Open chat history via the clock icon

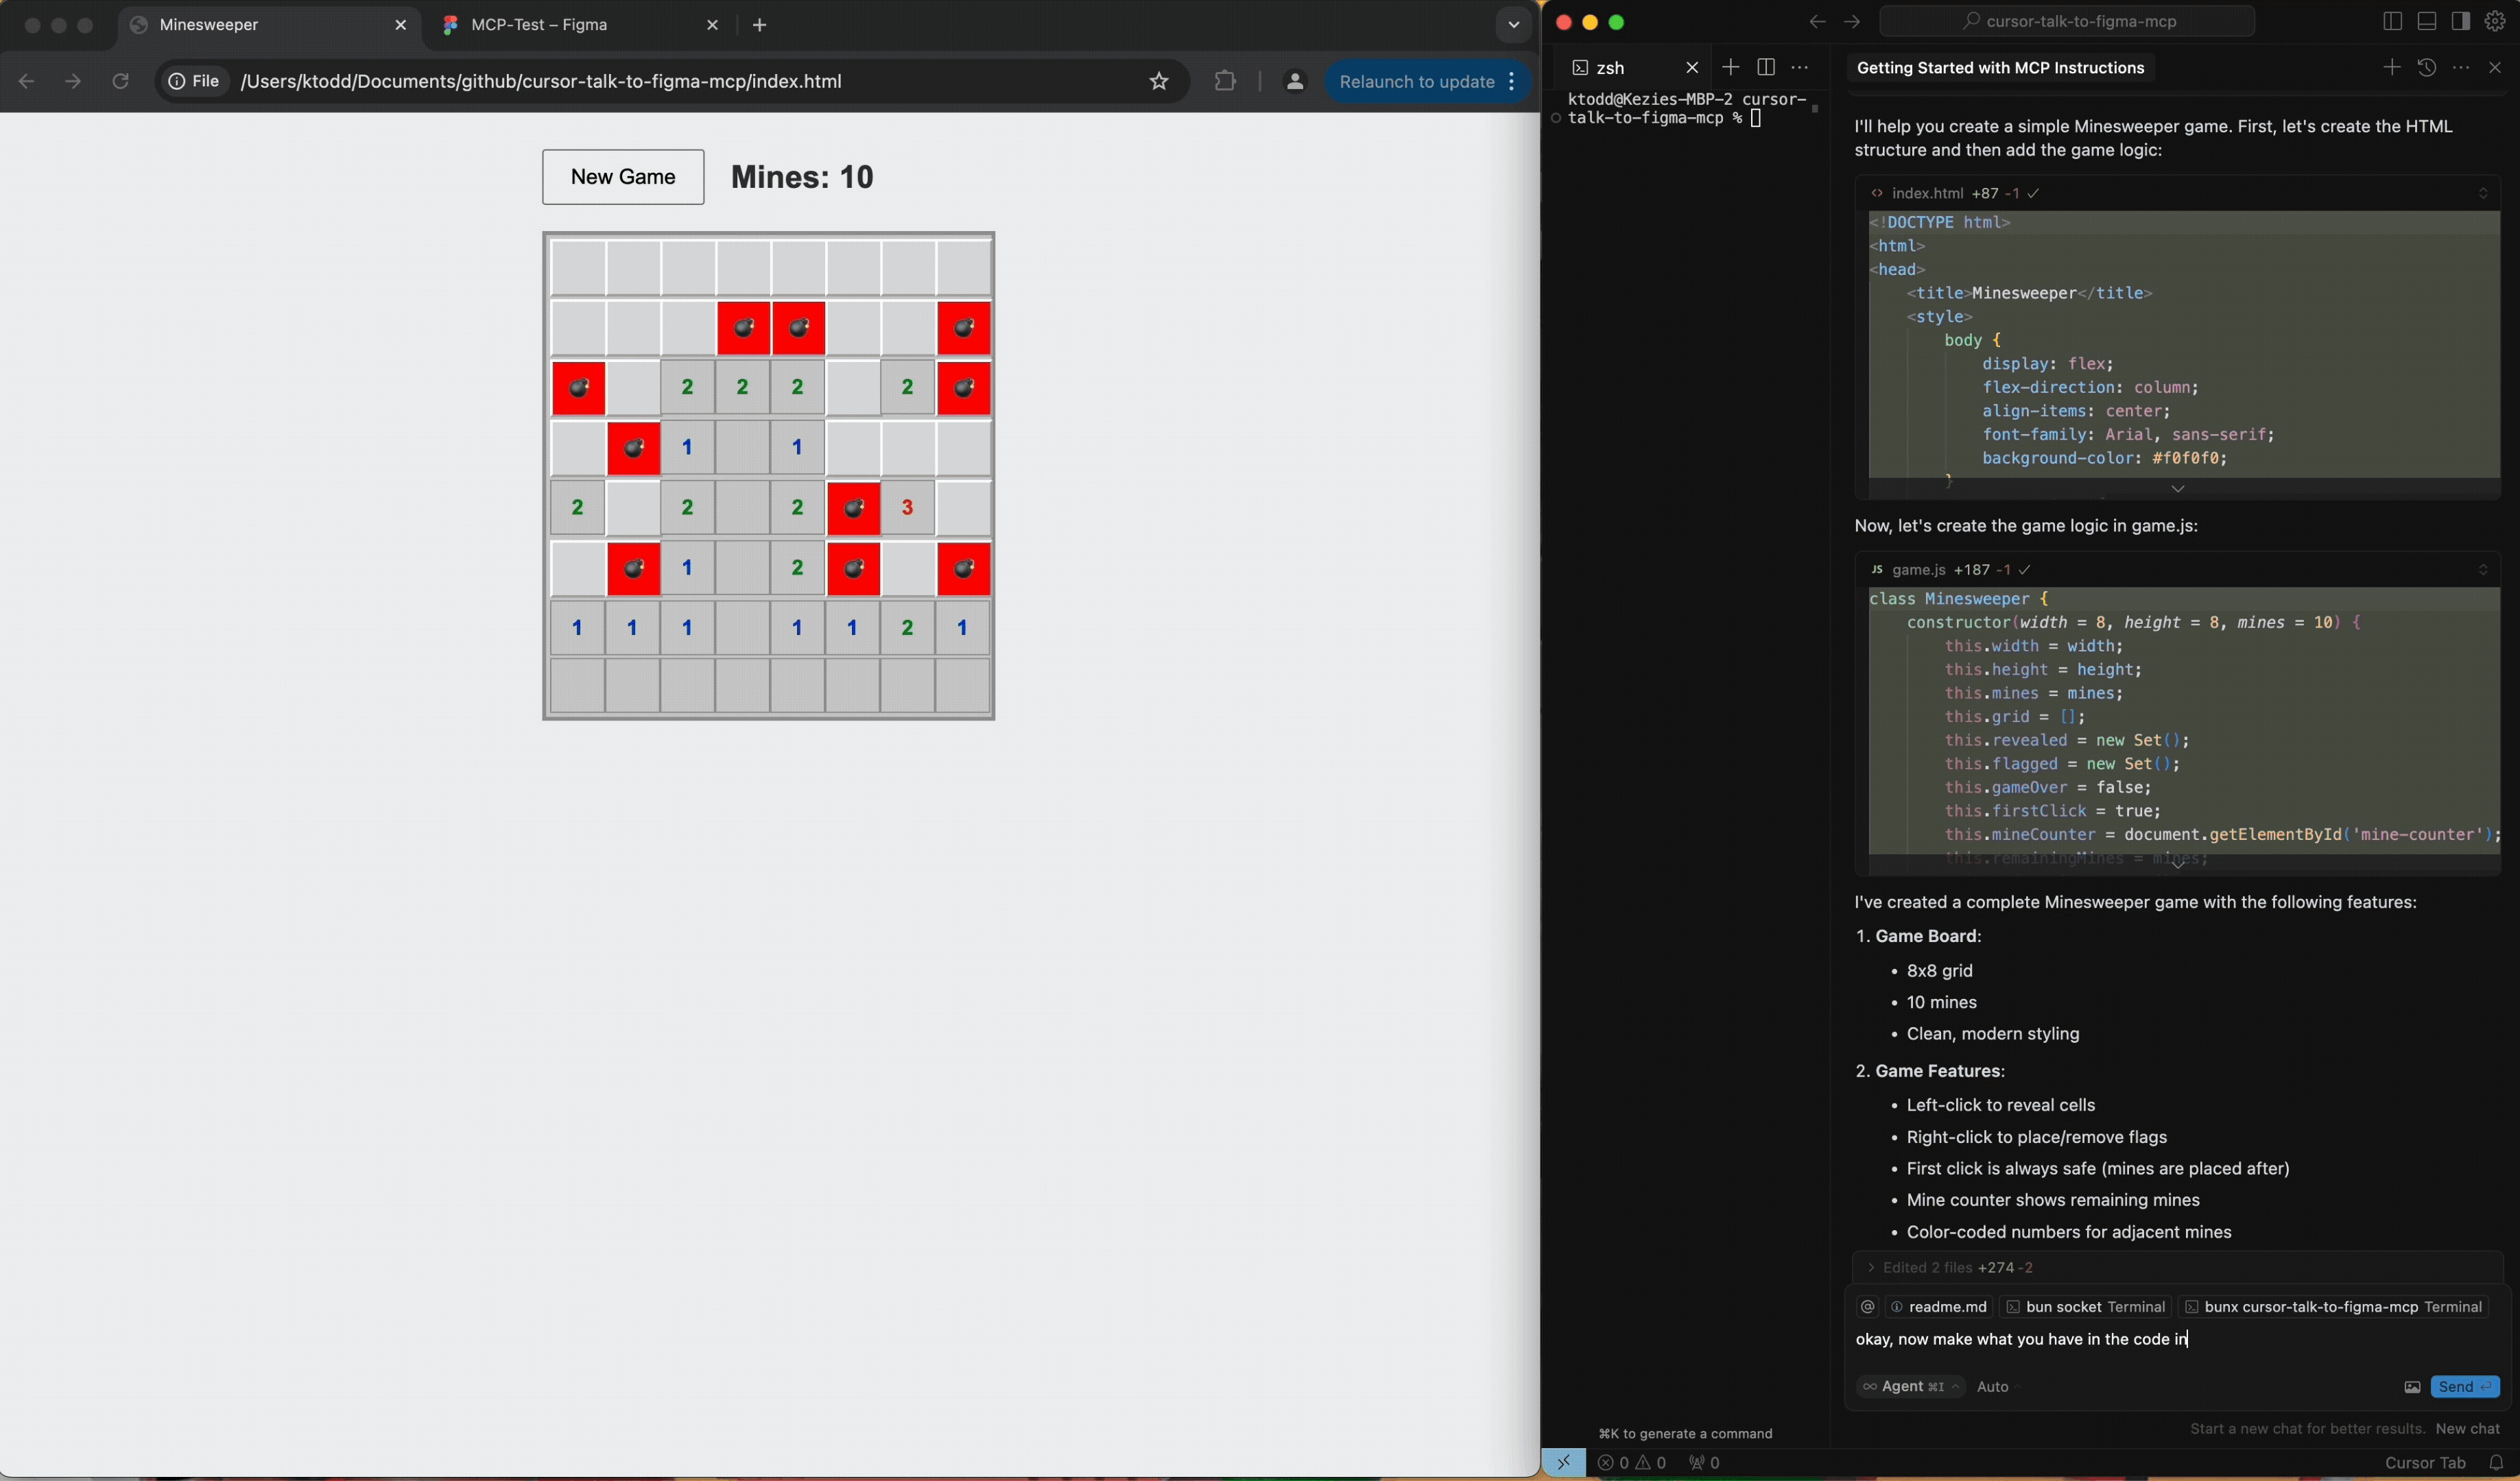pyautogui.click(x=2427, y=67)
